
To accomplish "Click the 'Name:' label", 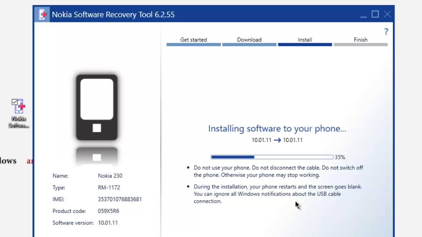I will (60, 176).
